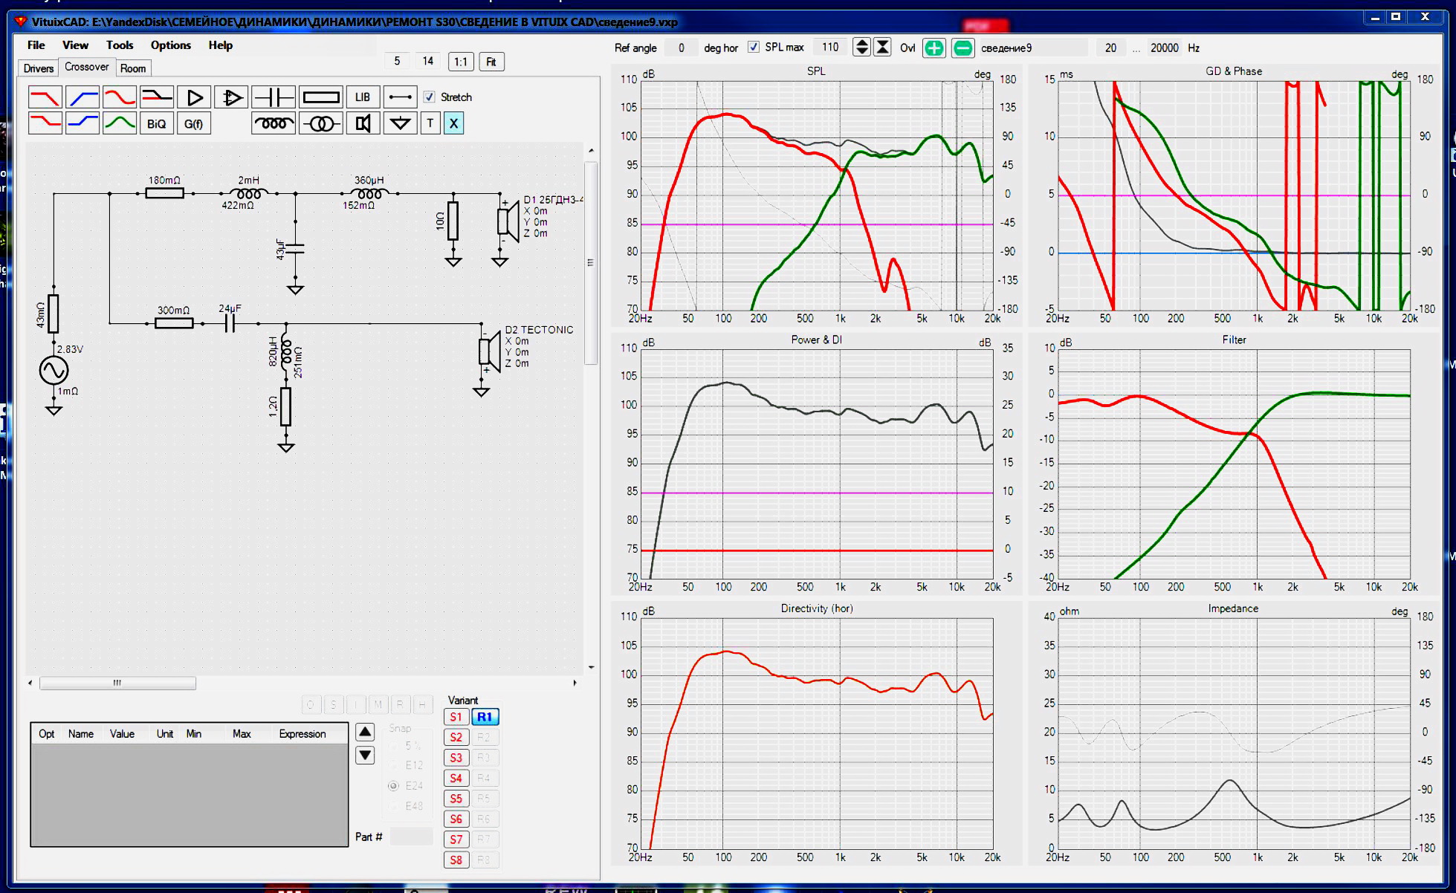Viewport: 1456px width, 893px height.
Task: Select the inductor coil component tool
Action: click(274, 123)
